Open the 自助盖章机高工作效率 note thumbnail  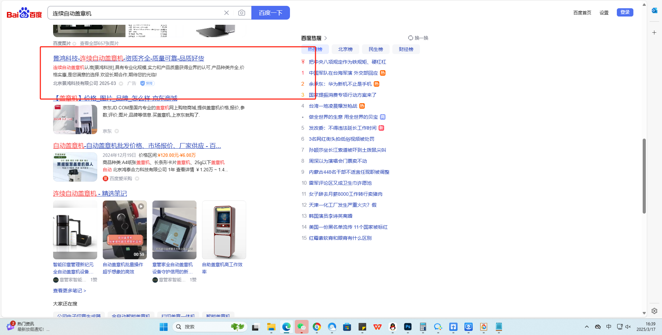click(224, 230)
